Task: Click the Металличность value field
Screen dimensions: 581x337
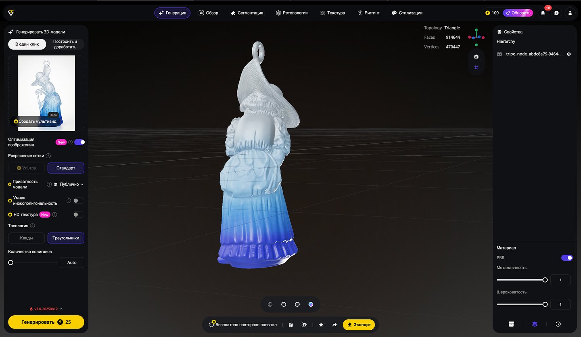Action: (x=560, y=280)
